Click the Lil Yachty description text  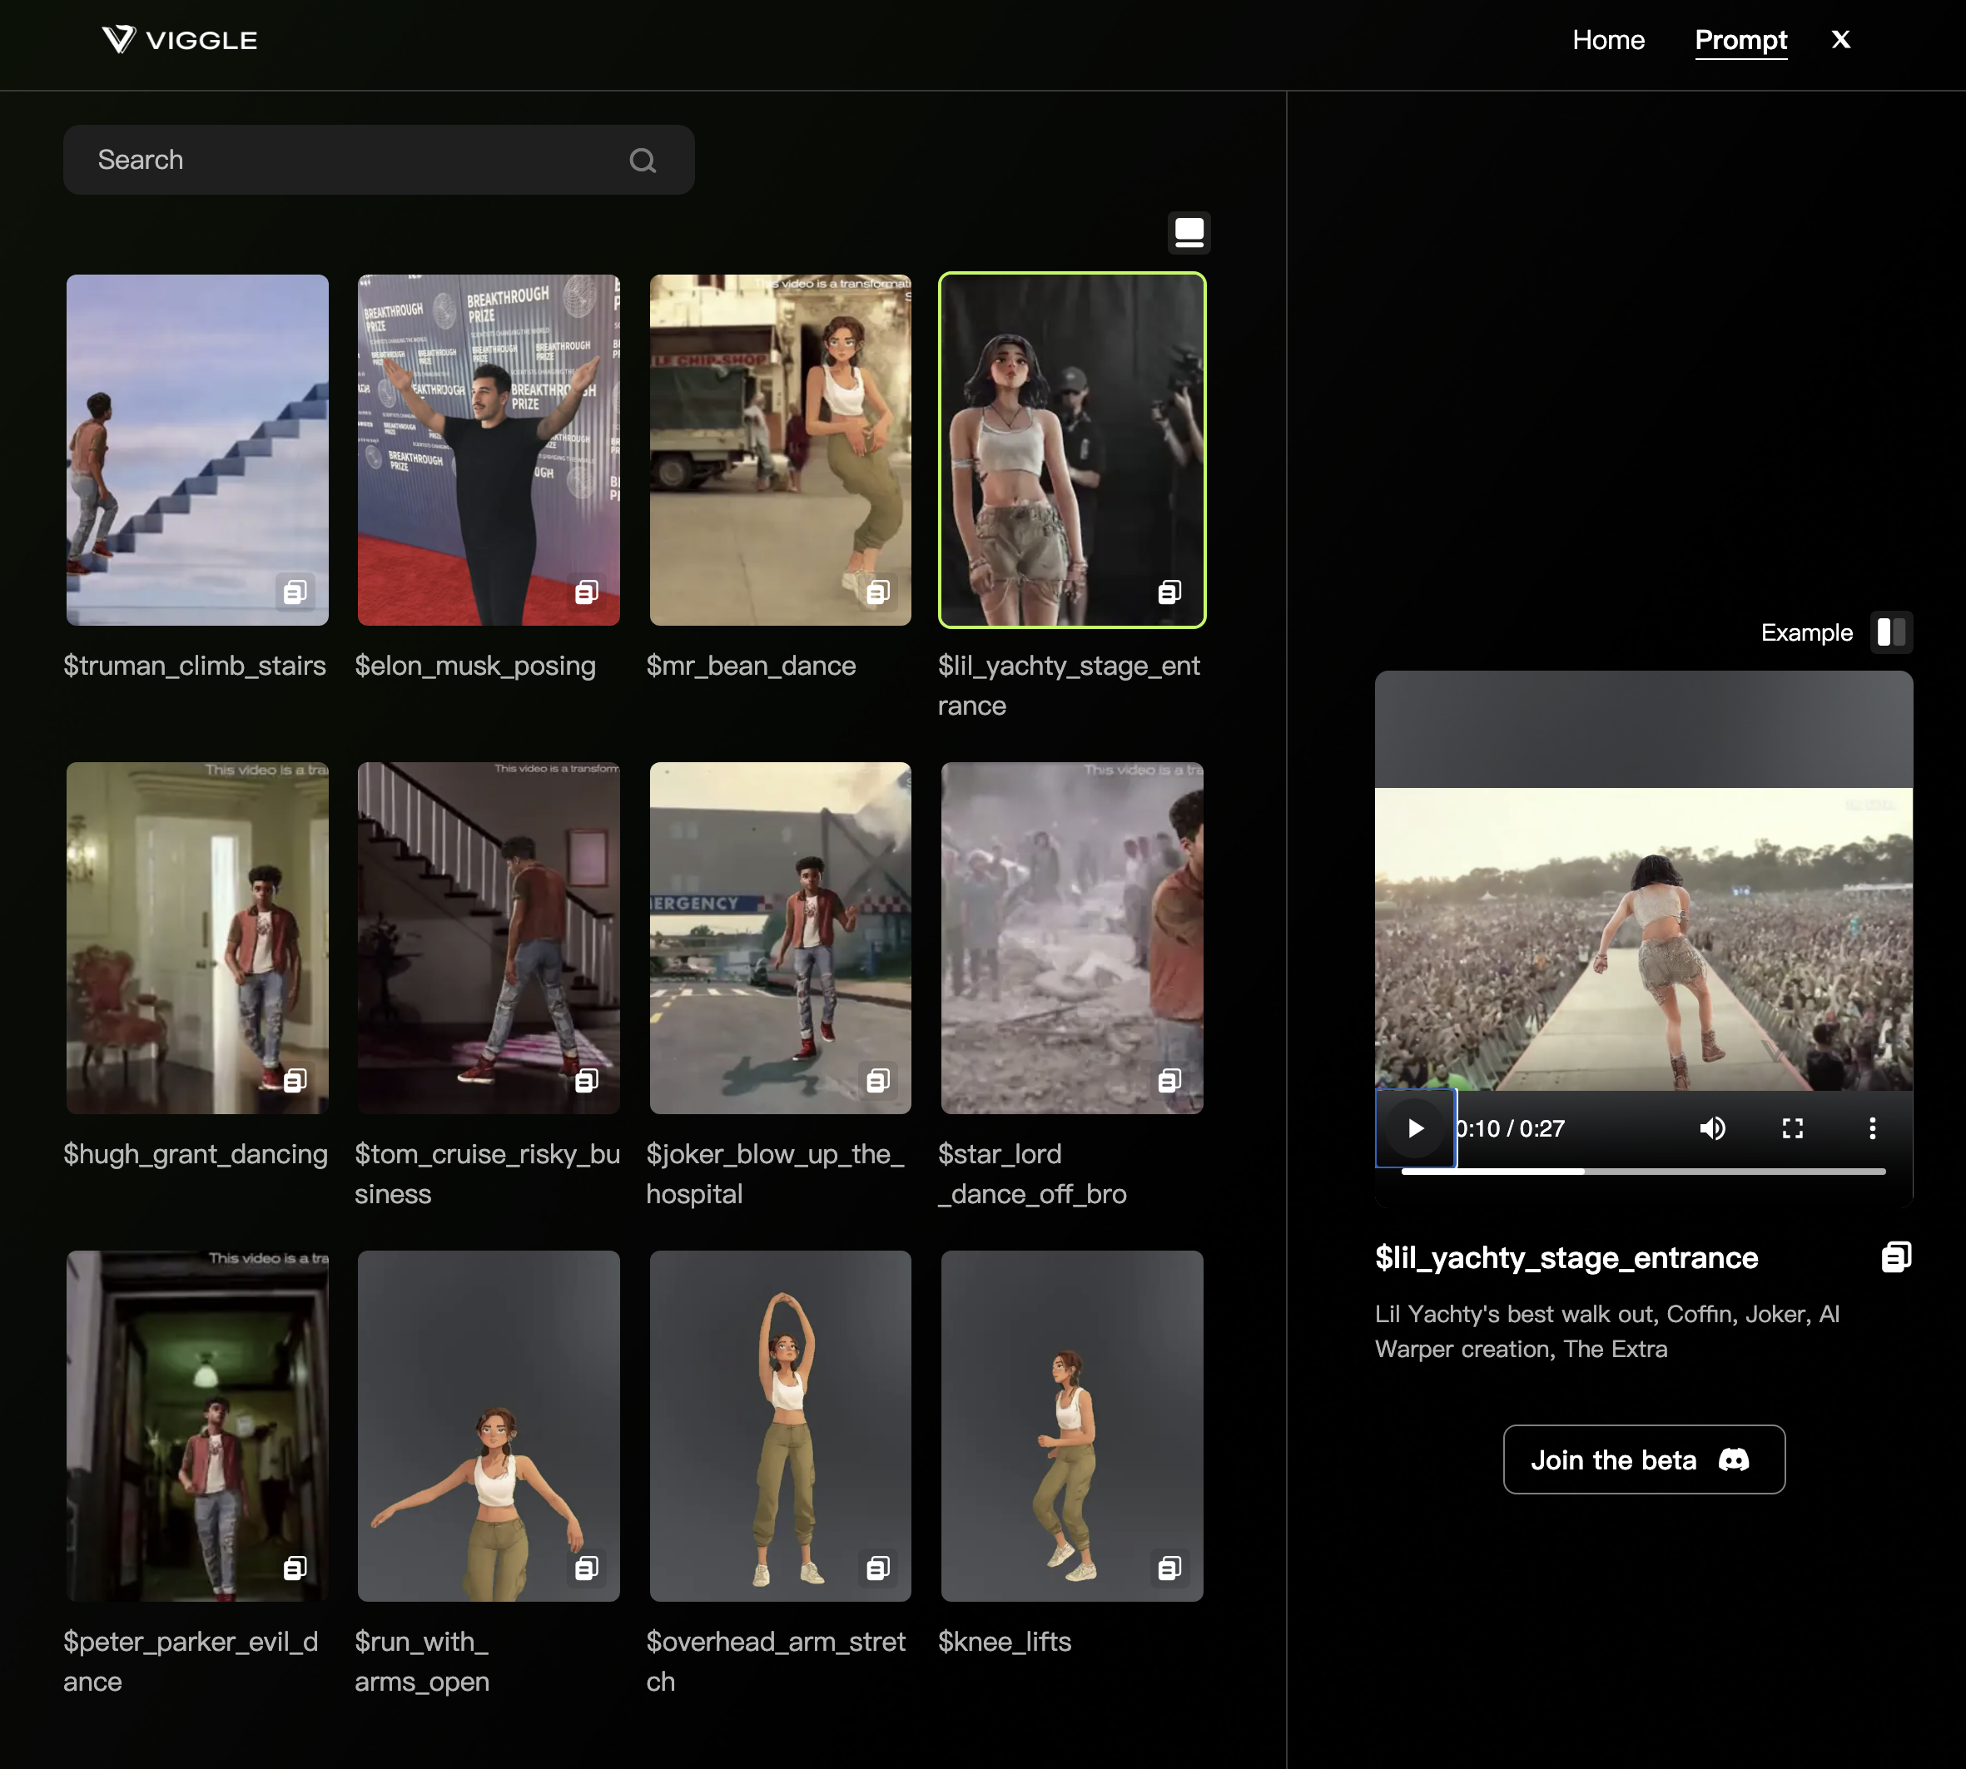pos(1607,1331)
